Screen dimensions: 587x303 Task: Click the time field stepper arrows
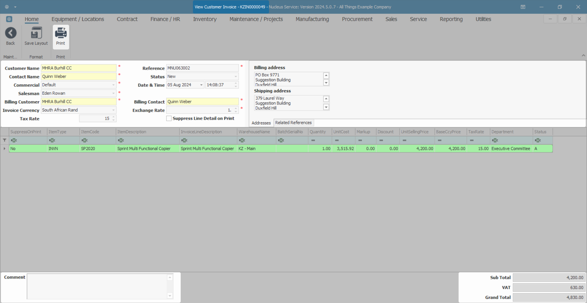click(x=236, y=85)
